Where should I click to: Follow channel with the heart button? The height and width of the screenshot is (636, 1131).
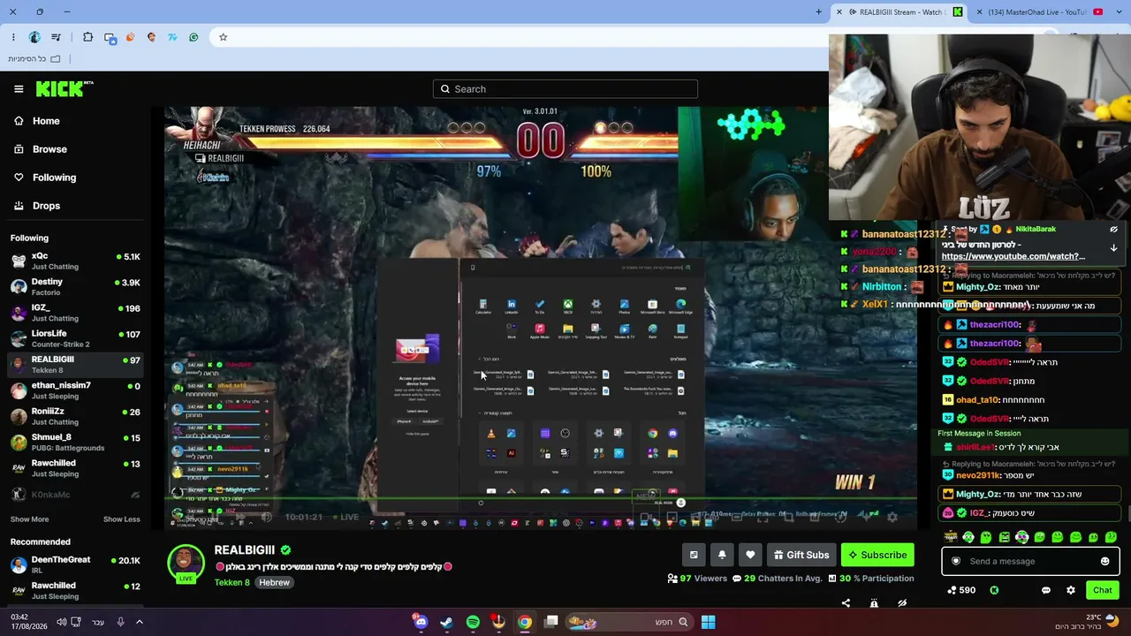(x=750, y=555)
